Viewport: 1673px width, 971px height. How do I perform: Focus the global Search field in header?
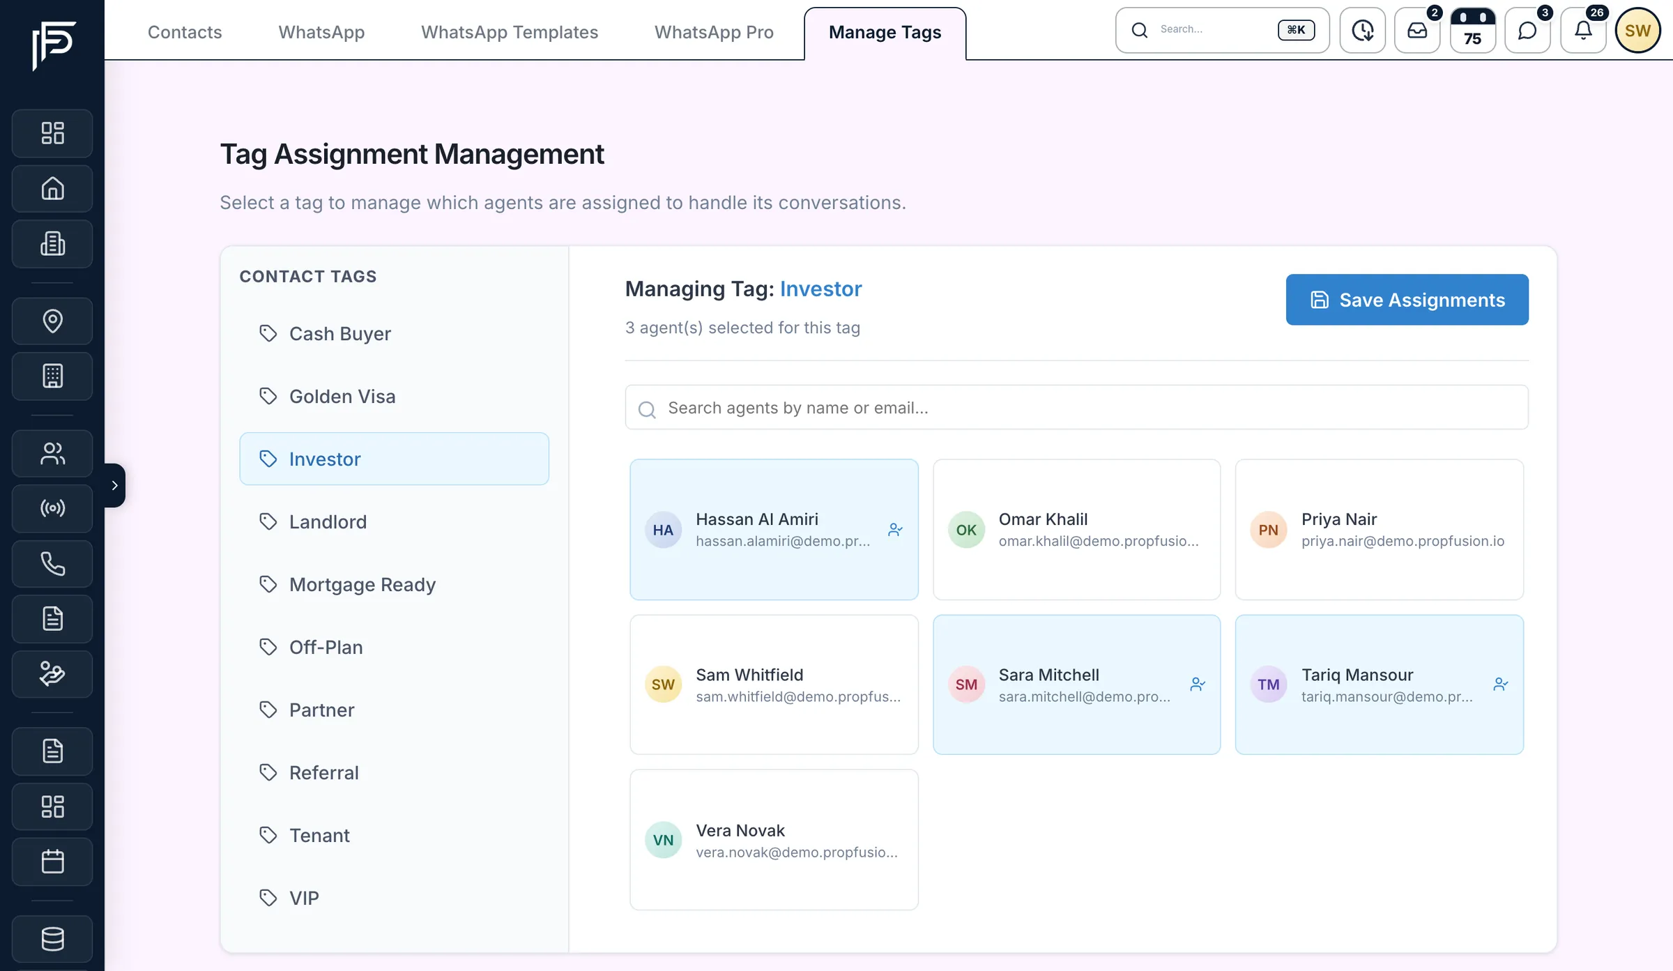1222,30
